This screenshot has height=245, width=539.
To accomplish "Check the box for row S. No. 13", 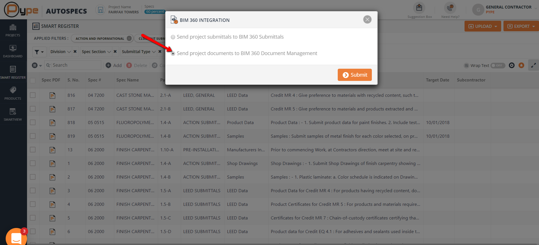I will pyautogui.click(x=33, y=150).
